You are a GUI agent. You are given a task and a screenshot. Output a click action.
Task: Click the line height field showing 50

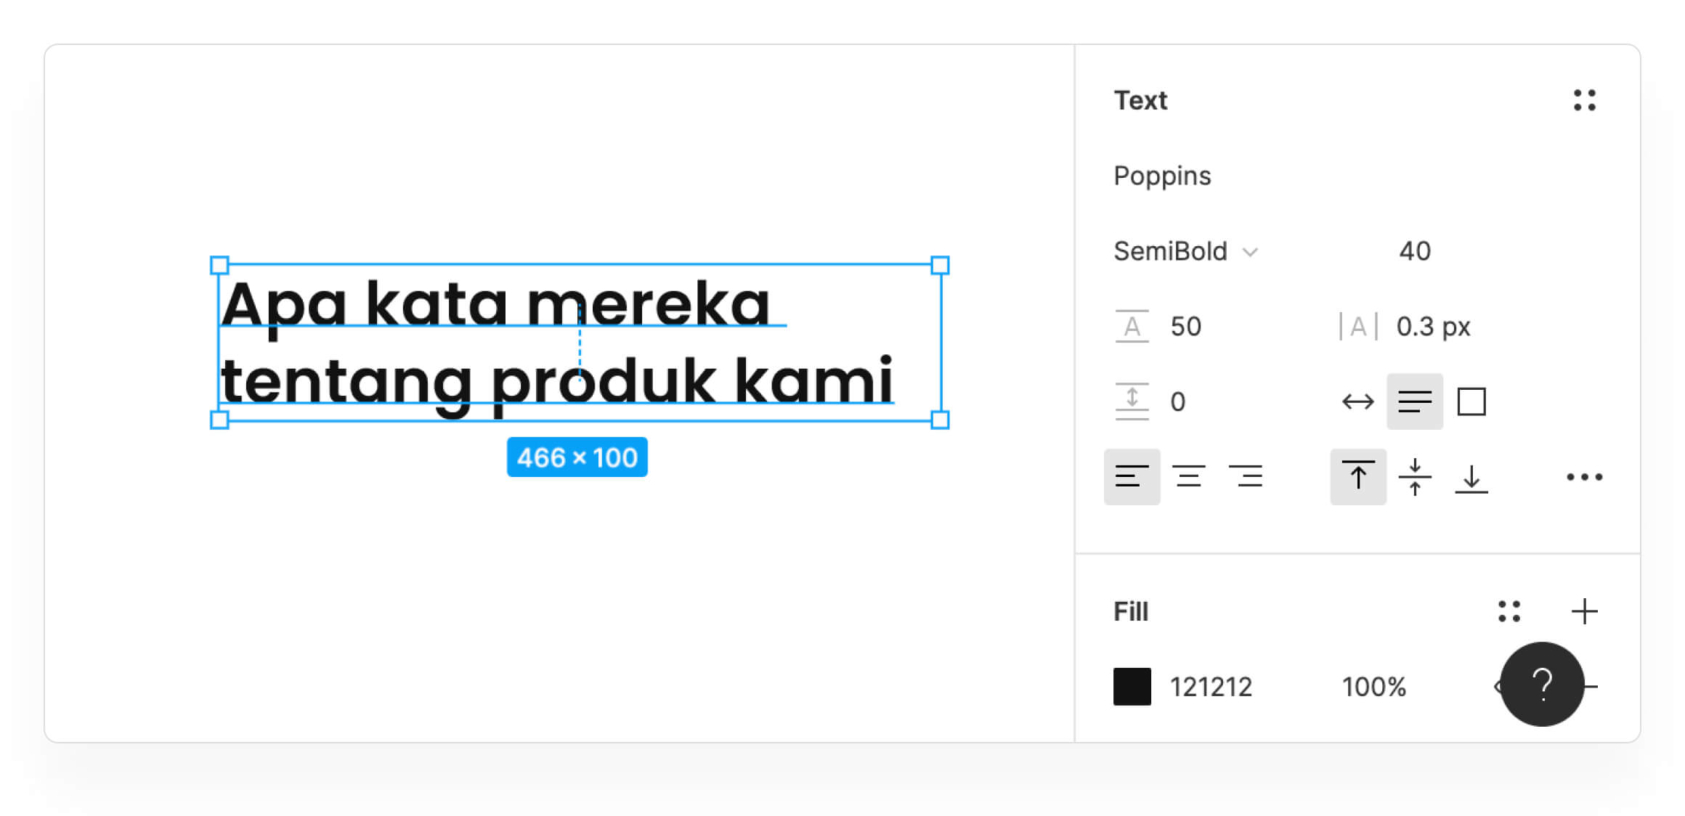click(1185, 327)
